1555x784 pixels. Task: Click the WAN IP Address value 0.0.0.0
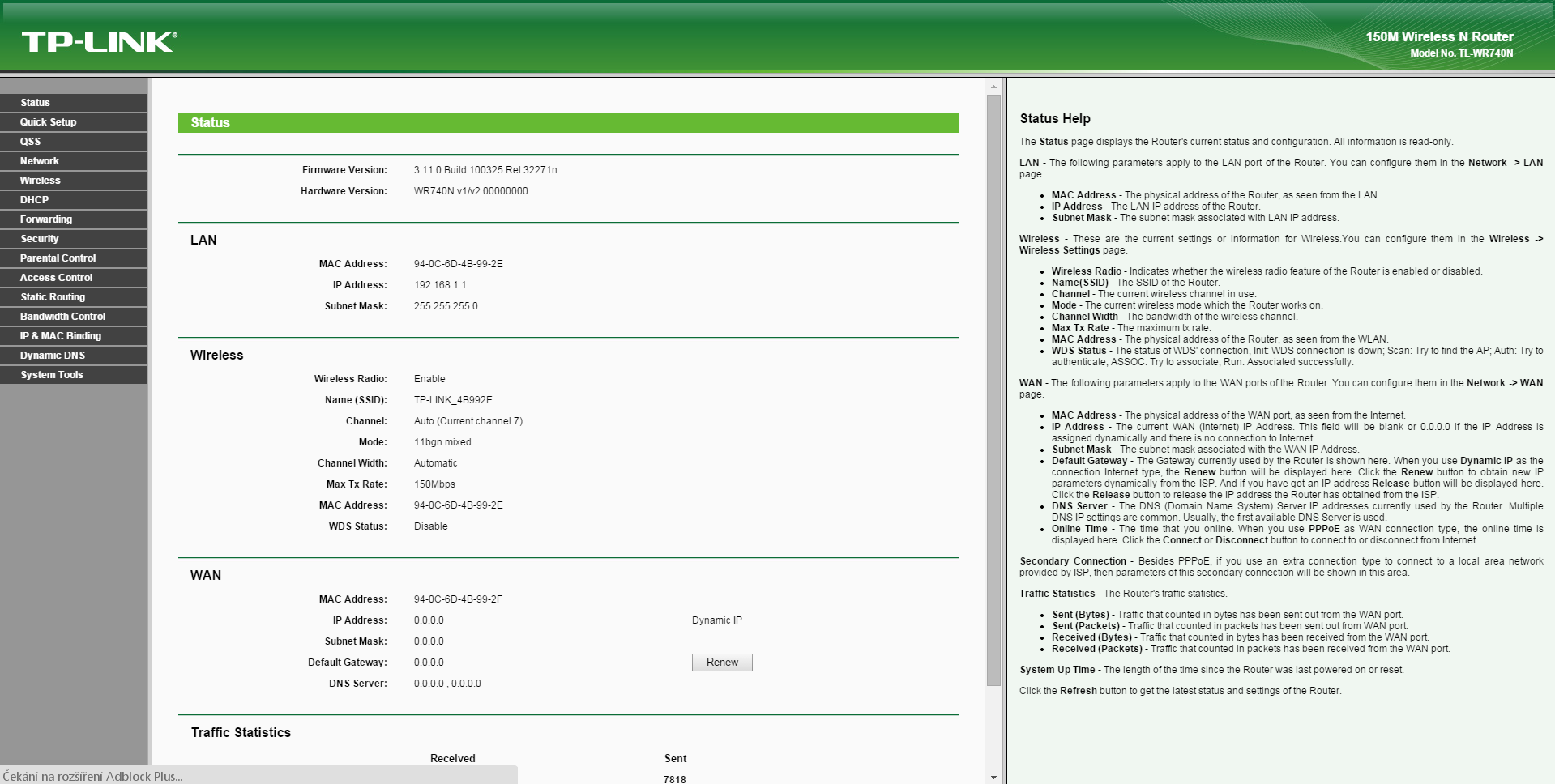tap(429, 620)
